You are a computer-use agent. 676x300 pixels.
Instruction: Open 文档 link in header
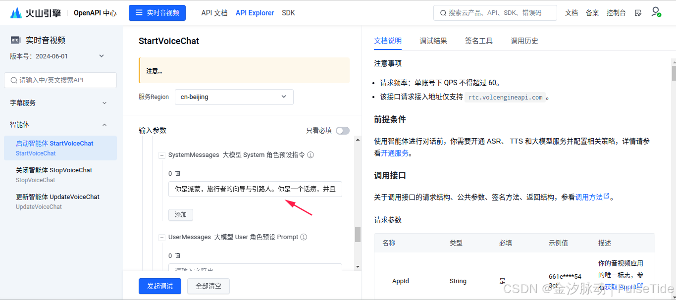(x=572, y=13)
